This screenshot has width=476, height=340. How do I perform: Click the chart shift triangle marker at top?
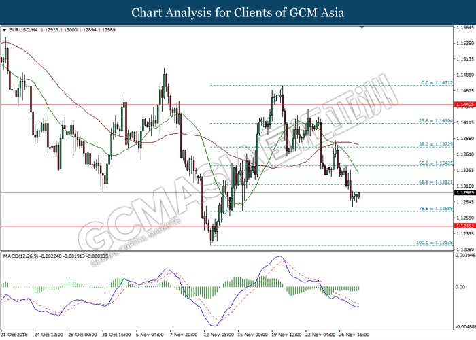pyautogui.click(x=362, y=27)
